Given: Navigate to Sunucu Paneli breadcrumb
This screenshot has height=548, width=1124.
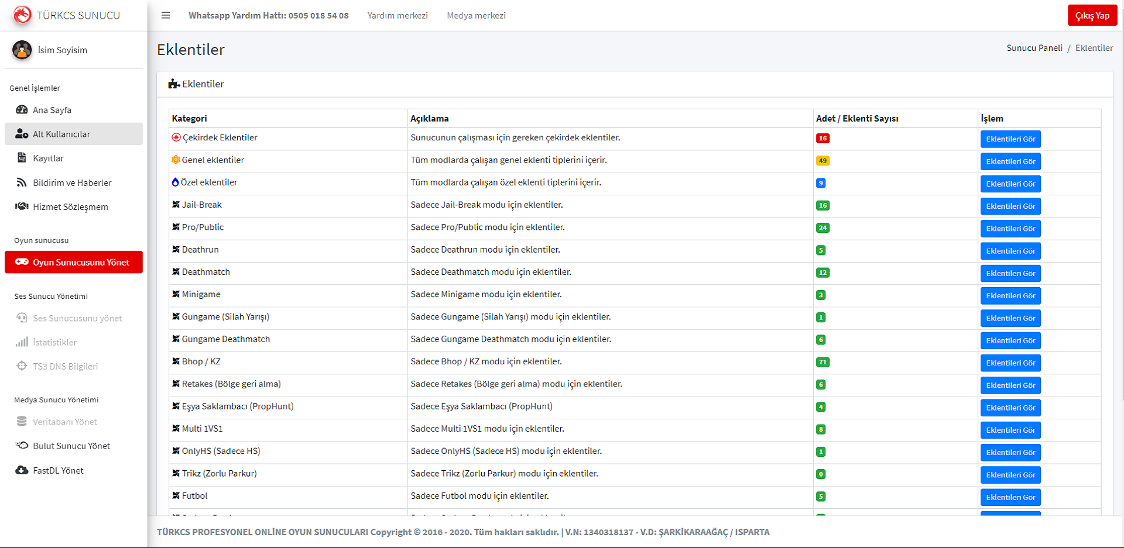Looking at the screenshot, I should pos(1034,48).
